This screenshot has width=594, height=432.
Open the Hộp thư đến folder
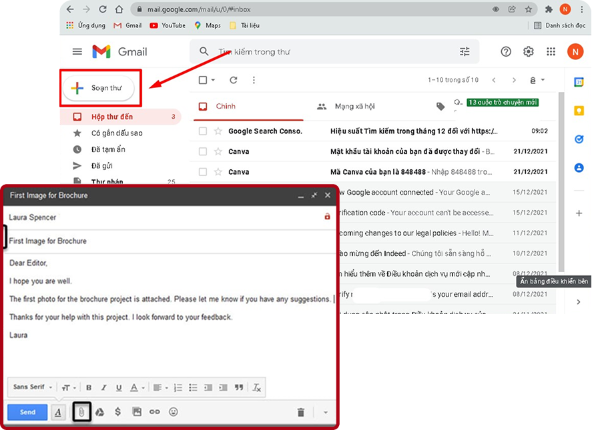pos(111,117)
